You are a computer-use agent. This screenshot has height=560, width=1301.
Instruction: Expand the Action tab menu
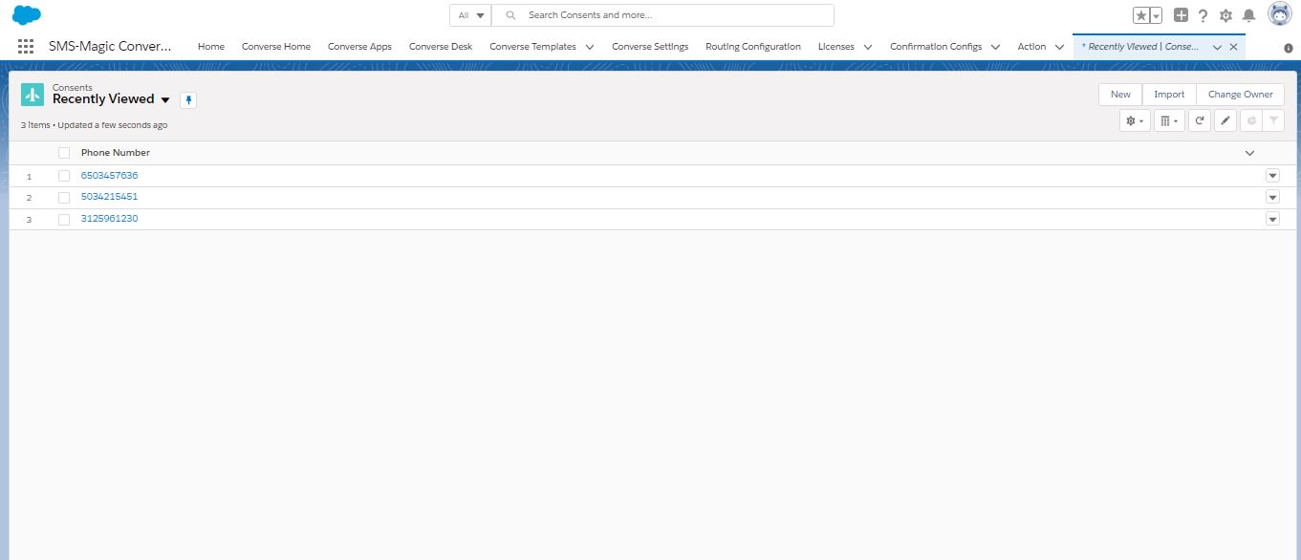tap(1059, 47)
